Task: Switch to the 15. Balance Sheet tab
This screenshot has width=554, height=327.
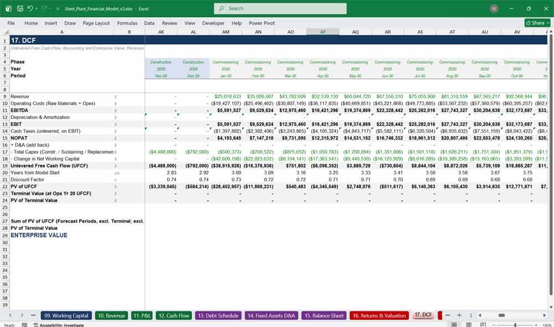Action: point(324,316)
